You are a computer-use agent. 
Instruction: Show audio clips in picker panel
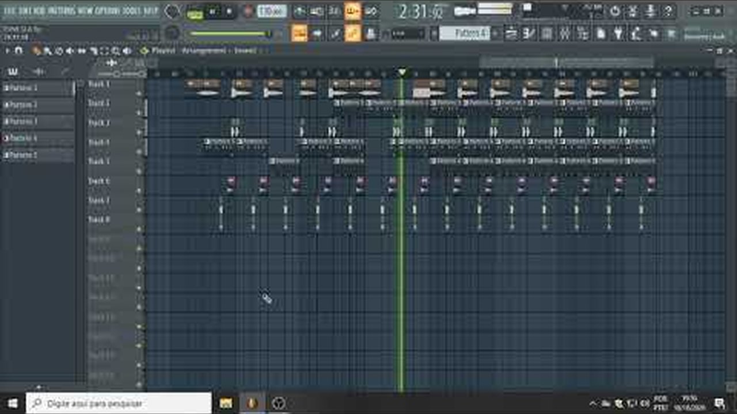(x=39, y=71)
